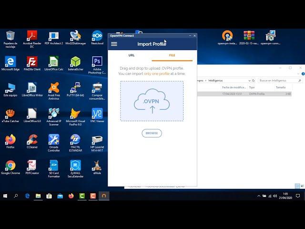This screenshot has width=305, height=229.
Task: Click the .OVPN cloud upload drop area
Action: coord(152,101)
